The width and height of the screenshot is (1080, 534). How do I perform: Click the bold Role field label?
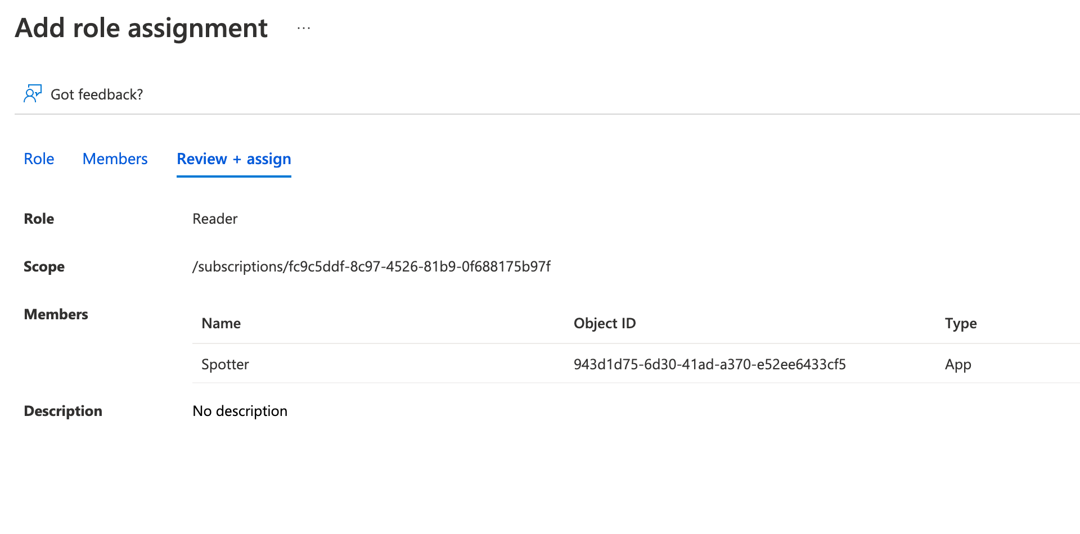[39, 219]
